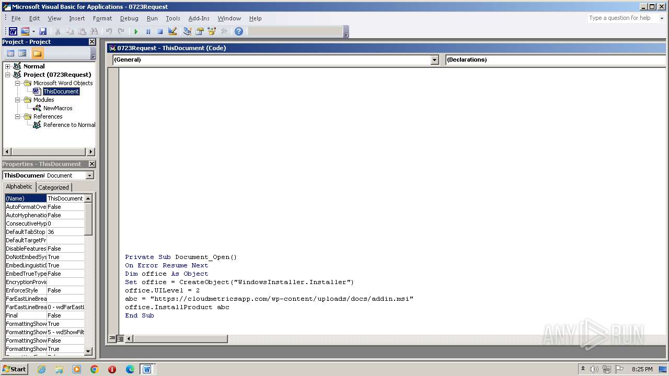This screenshot has width=669, height=376.
Task: Click the DefaultTabStop value 36
Action: click(x=65, y=232)
